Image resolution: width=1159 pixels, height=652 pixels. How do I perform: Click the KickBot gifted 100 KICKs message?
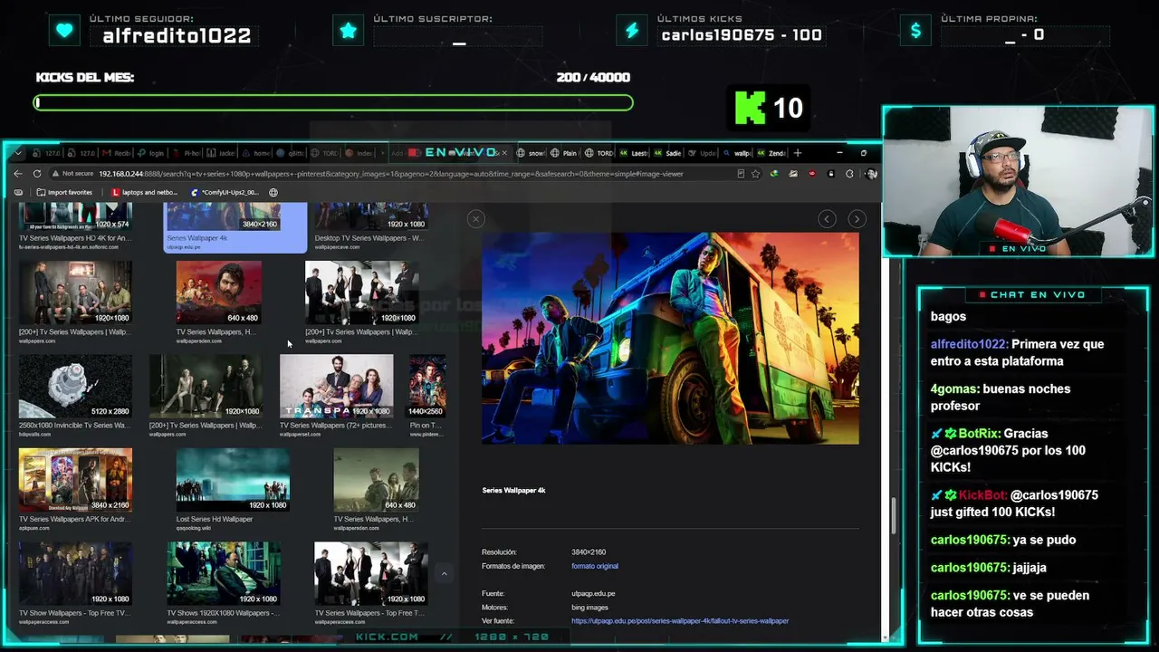point(1014,503)
